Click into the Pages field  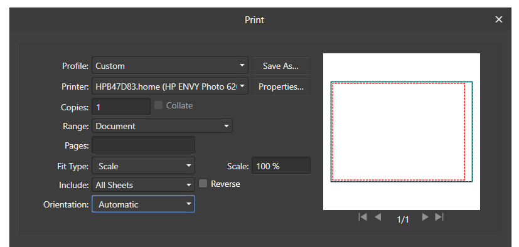click(143, 145)
